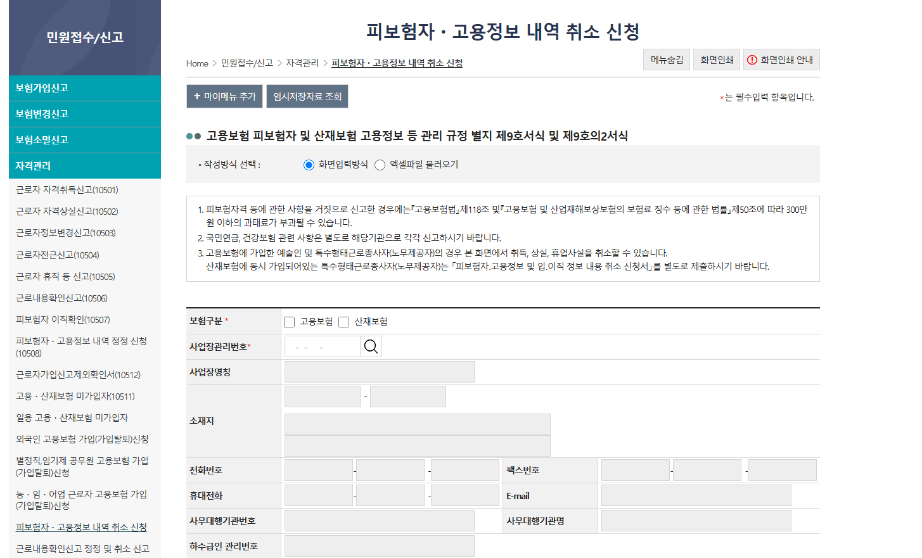Open 피보험자·고용정보 내역 정정 신청(10508)
The image size is (922, 558).
point(81,347)
